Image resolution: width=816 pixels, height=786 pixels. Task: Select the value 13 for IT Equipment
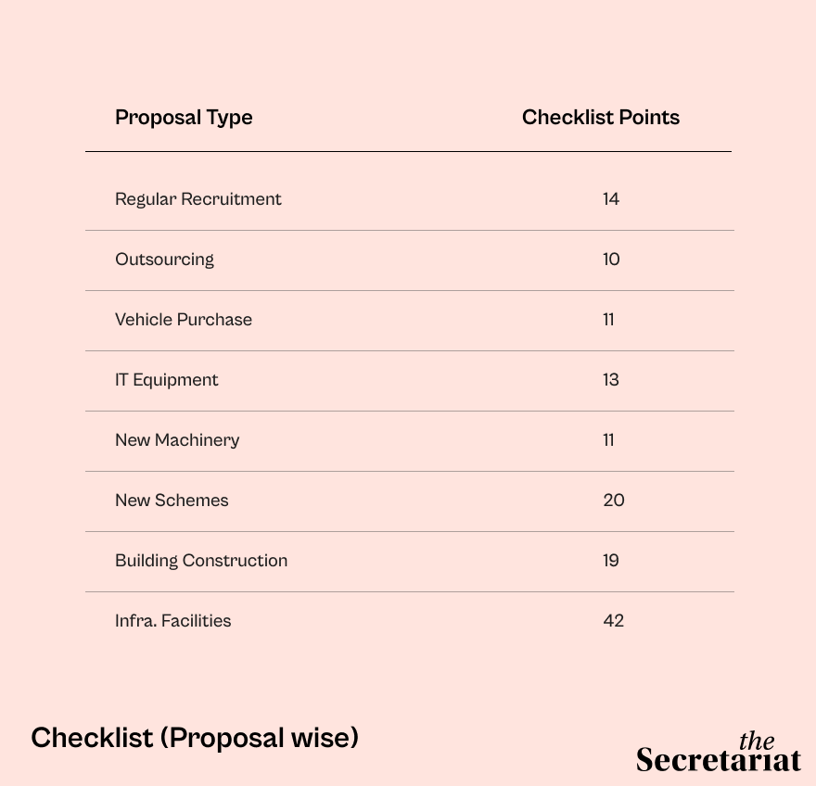(x=611, y=380)
